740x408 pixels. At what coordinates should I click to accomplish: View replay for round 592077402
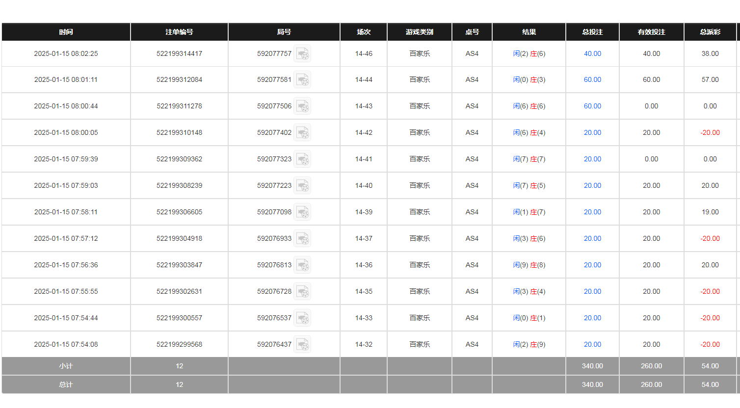(302, 133)
